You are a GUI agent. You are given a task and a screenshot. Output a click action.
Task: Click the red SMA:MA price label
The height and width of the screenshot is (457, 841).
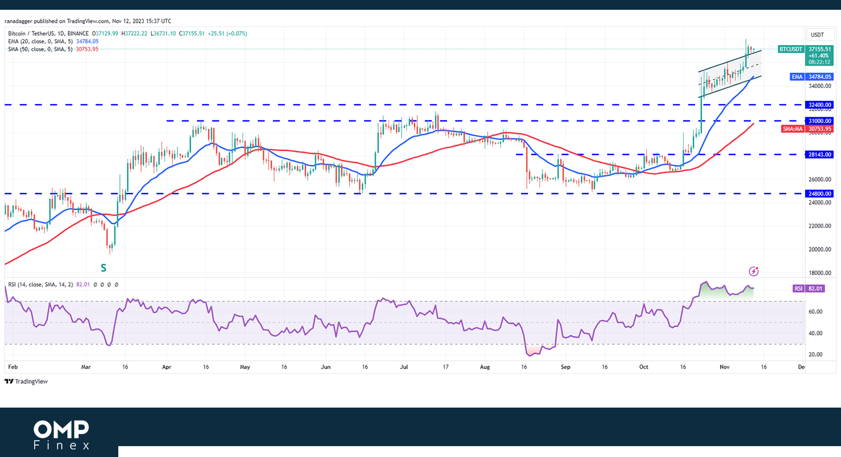tap(807, 129)
